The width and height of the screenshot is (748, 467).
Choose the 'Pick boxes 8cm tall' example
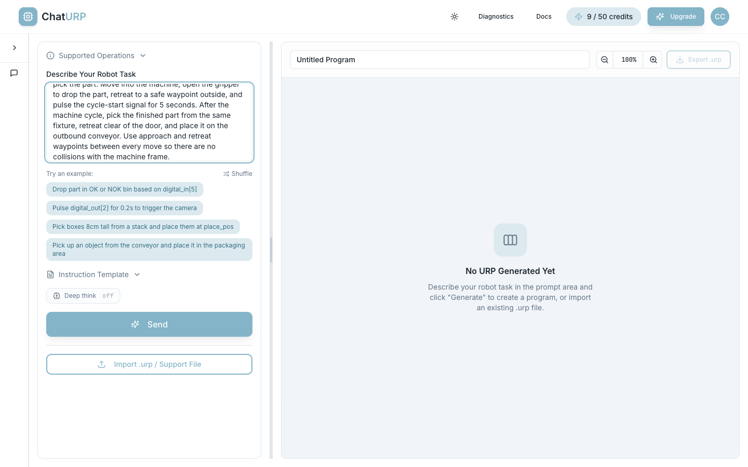143,227
